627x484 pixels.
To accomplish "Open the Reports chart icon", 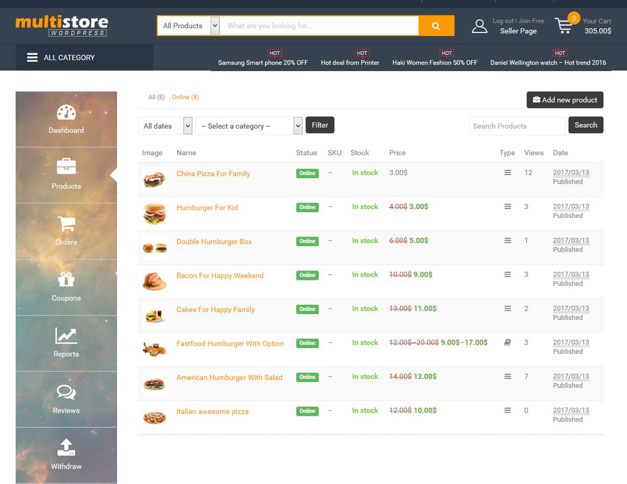I will pyautogui.click(x=66, y=336).
